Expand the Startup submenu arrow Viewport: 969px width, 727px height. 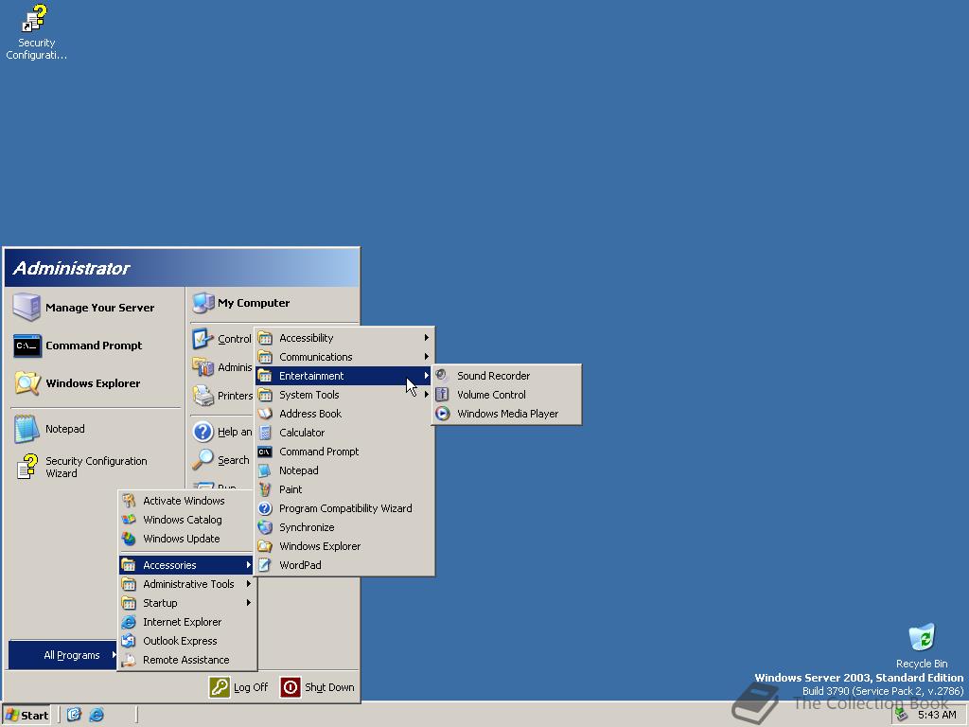[x=249, y=603]
